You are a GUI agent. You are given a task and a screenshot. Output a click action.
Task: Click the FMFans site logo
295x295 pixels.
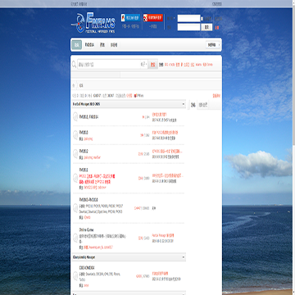pyautogui.click(x=93, y=23)
